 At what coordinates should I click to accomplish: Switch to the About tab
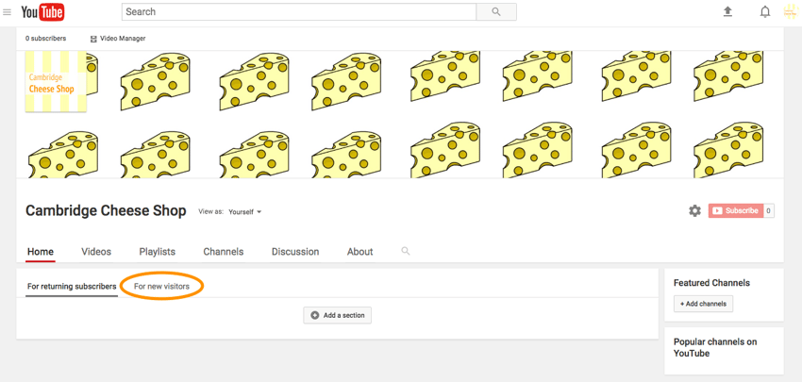pyautogui.click(x=360, y=252)
